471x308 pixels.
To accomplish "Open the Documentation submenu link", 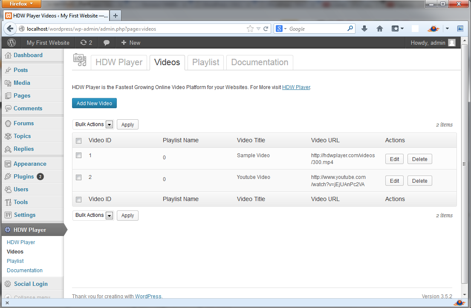I will (25, 271).
